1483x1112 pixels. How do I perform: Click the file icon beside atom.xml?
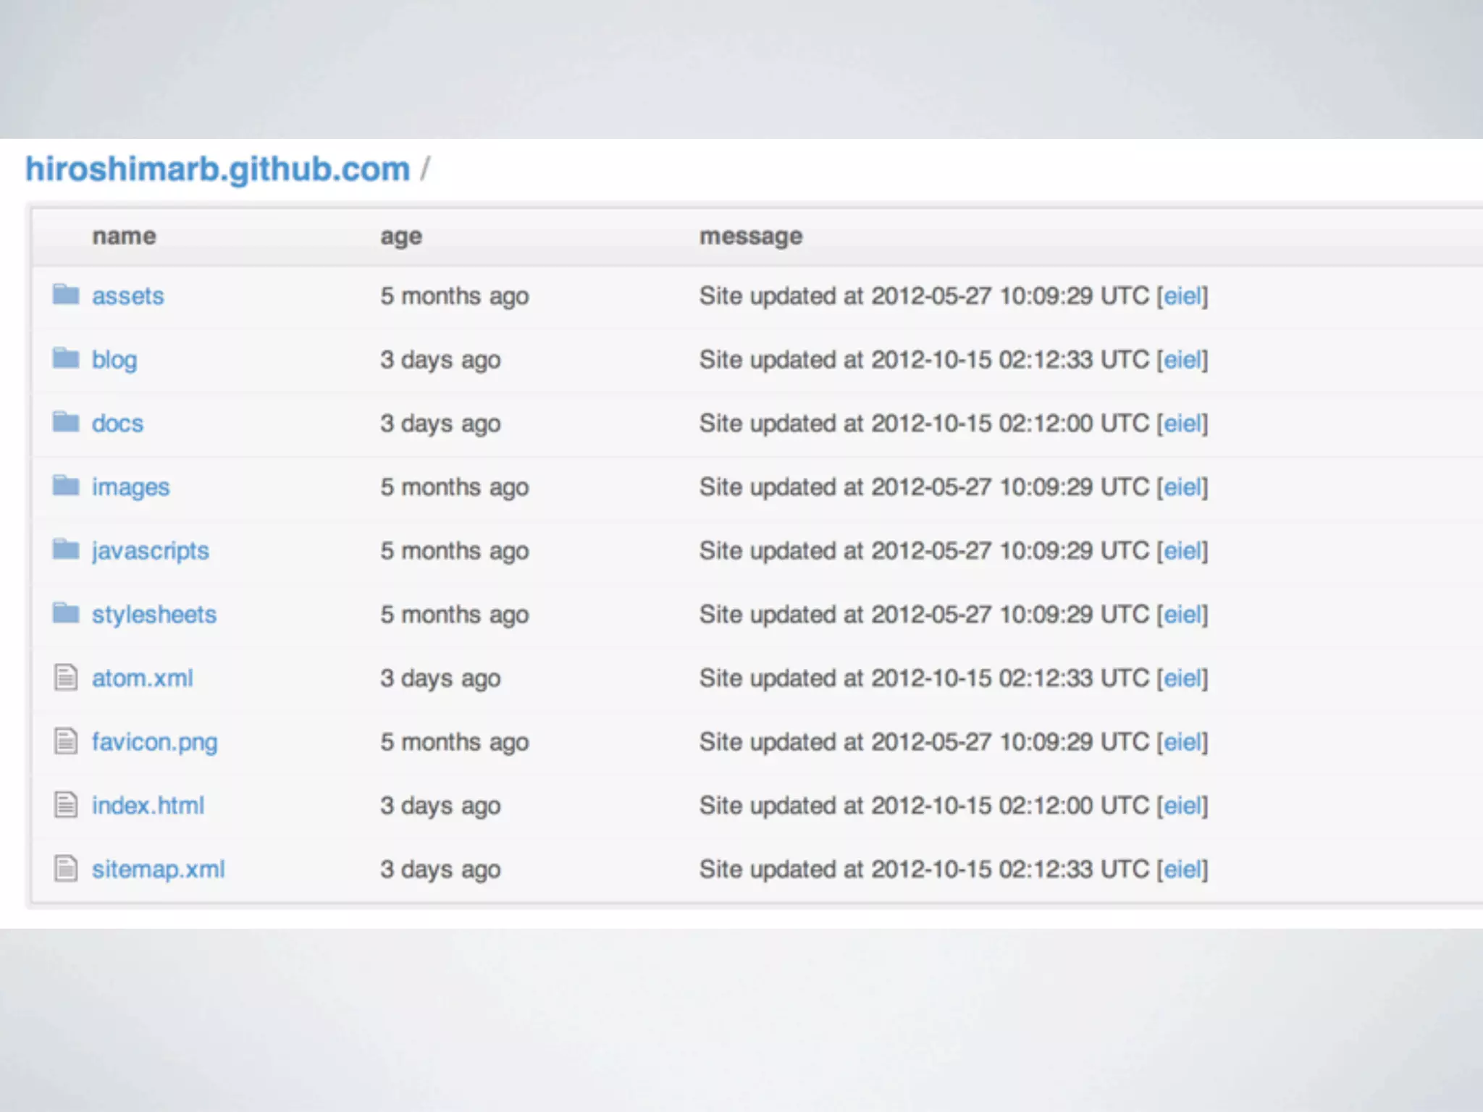click(x=66, y=678)
